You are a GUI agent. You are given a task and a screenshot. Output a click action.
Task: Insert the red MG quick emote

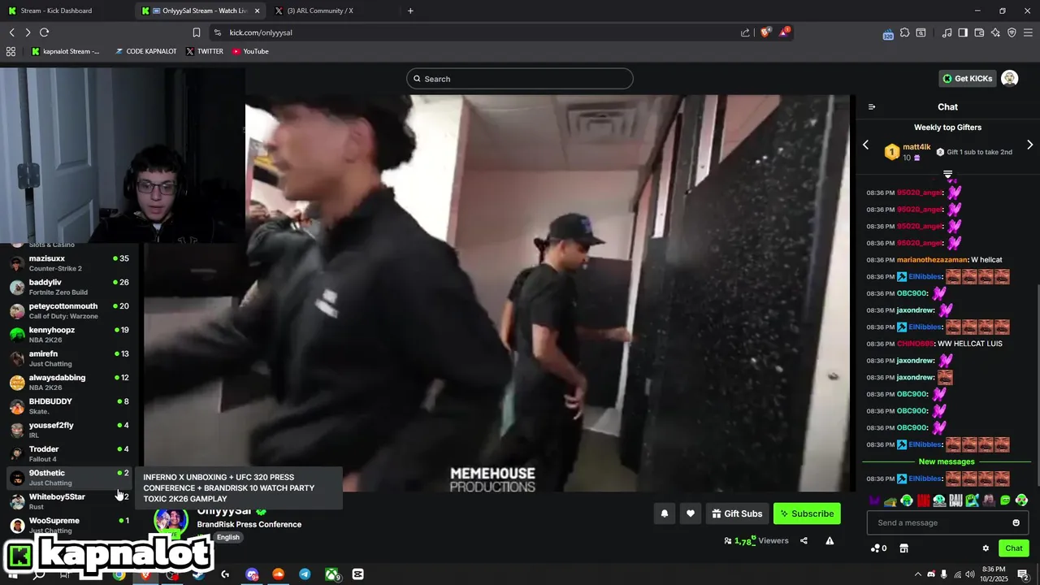point(924,500)
